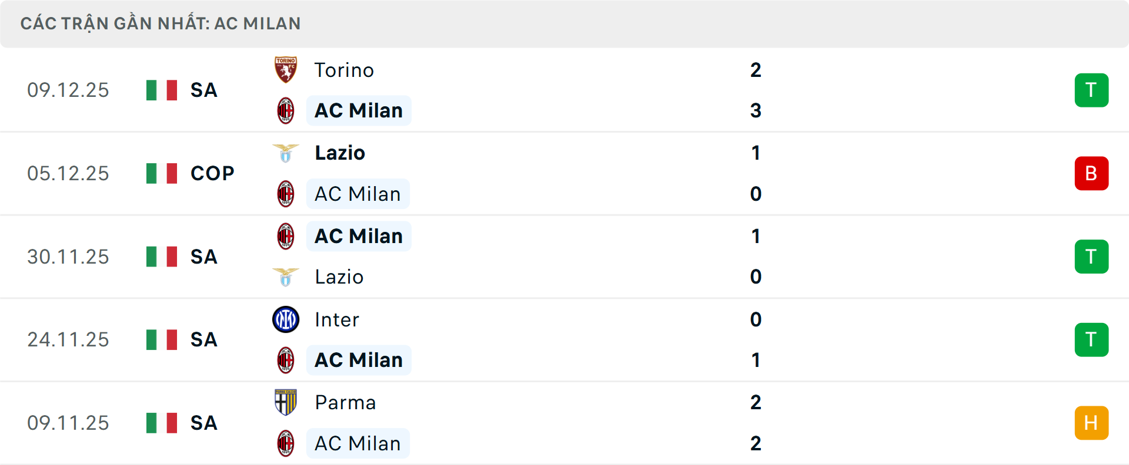The width and height of the screenshot is (1129, 465).
Task: Open the highlighted AC Milan link versus Inter
Action: tap(359, 360)
